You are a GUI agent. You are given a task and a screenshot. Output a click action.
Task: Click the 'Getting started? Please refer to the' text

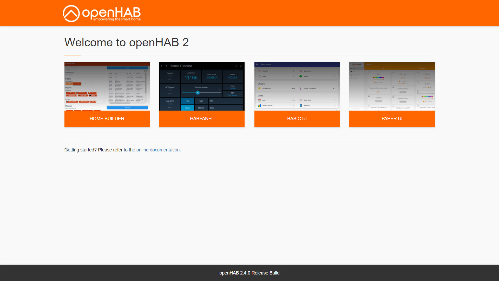(x=100, y=150)
